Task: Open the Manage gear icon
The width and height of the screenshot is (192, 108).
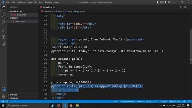Action: [4, 96]
